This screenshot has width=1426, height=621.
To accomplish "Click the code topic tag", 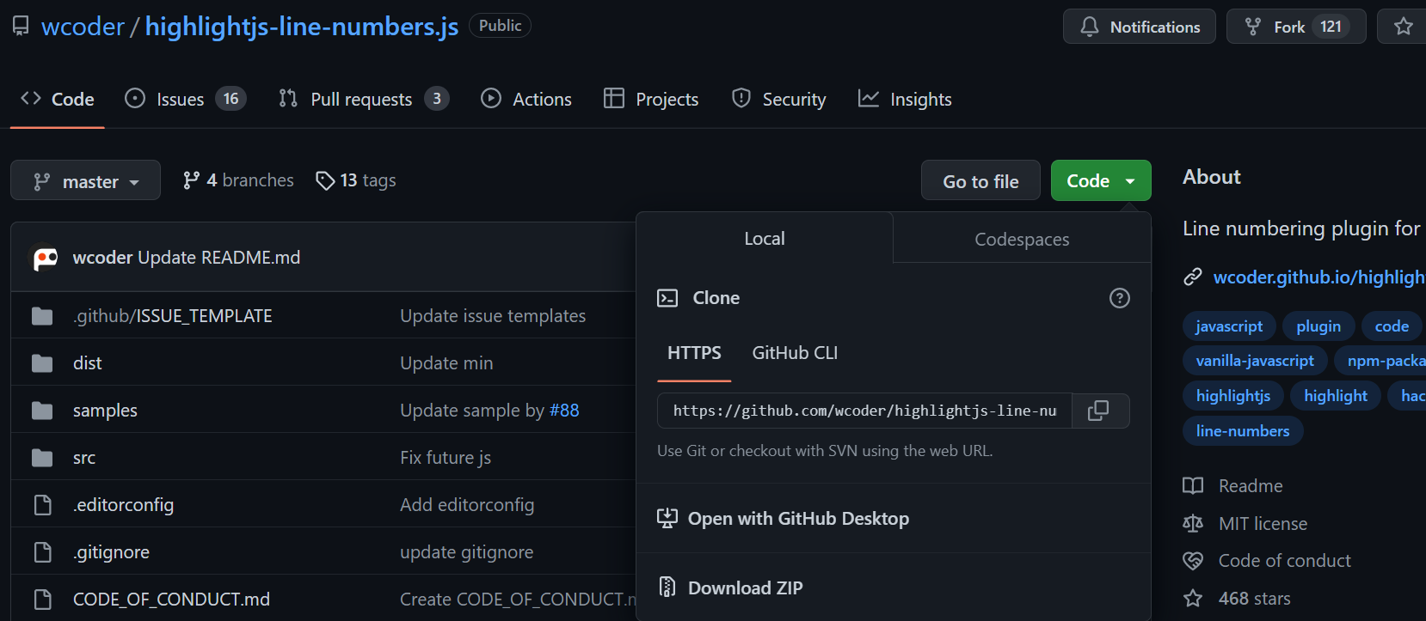I will [1392, 326].
